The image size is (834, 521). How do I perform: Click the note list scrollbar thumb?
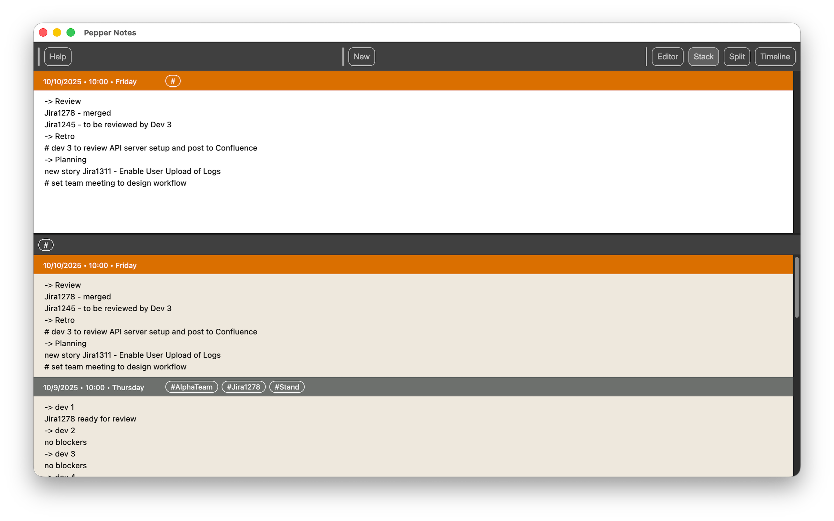tap(796, 287)
